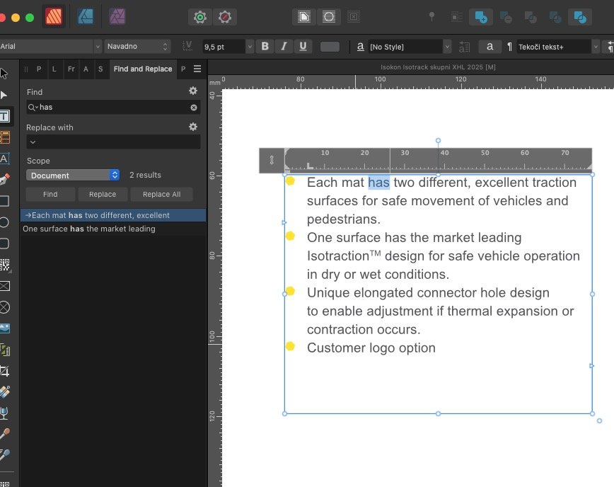The image size is (614, 487).
Task: Select the Rectangle shape tool
Action: point(4,201)
